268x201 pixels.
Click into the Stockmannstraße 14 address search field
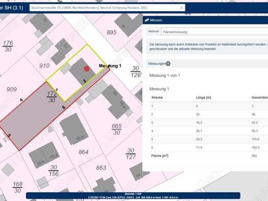click(104, 8)
